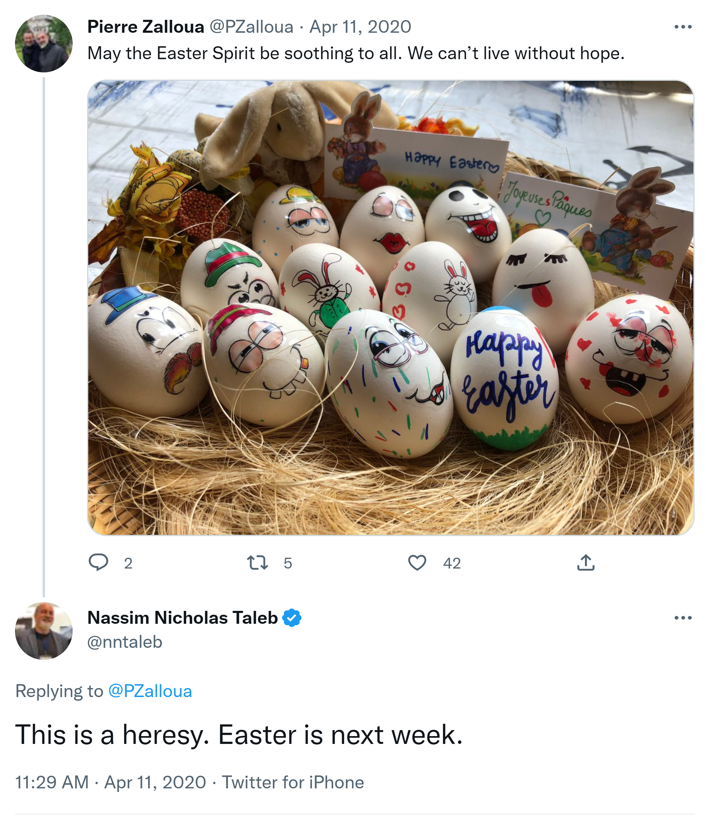
Task: Click the @PZalloua handle beside the name
Action: (251, 27)
